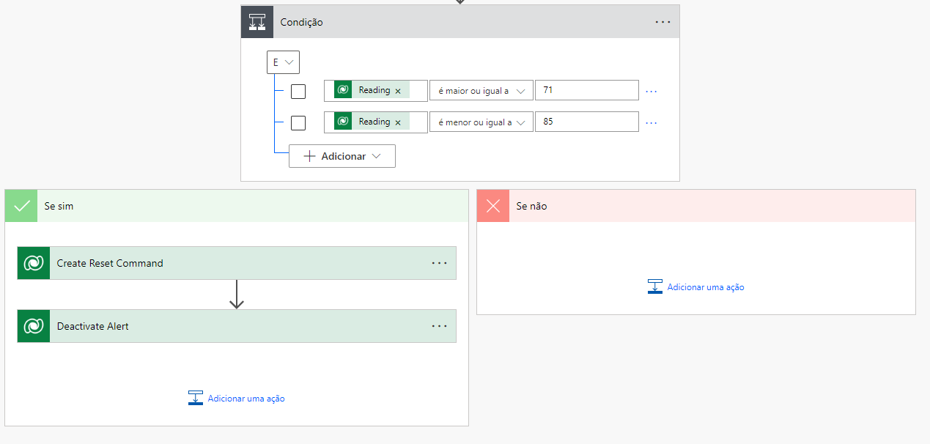Image resolution: width=930 pixels, height=444 pixels.
Task: Open Deactivate Alert ellipsis menu
Action: (439, 326)
